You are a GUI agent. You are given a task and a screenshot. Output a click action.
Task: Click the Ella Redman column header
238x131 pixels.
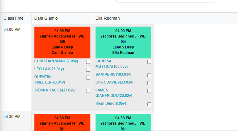pyautogui.click(x=108, y=18)
